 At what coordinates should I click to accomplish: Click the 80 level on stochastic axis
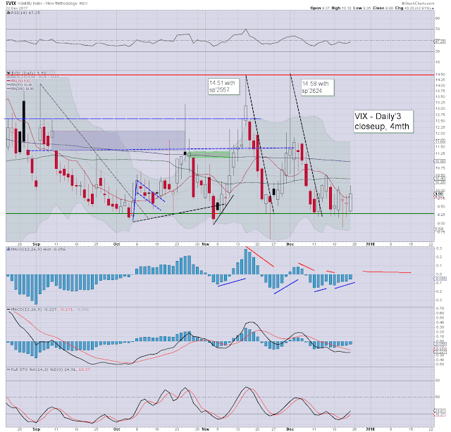coord(438,381)
